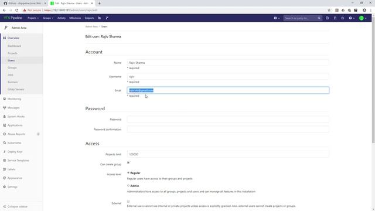Click the browser profile account icon
This screenshot has width=375, height=211.
coord(364,11)
